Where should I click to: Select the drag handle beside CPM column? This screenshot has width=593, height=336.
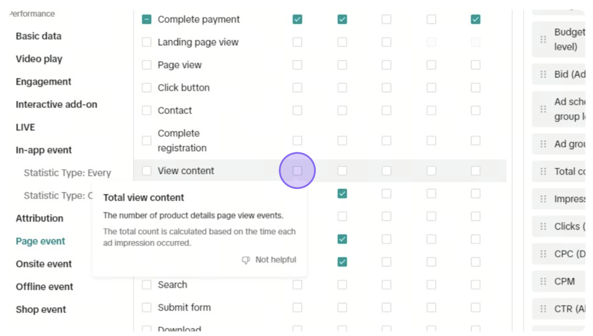[x=543, y=282]
